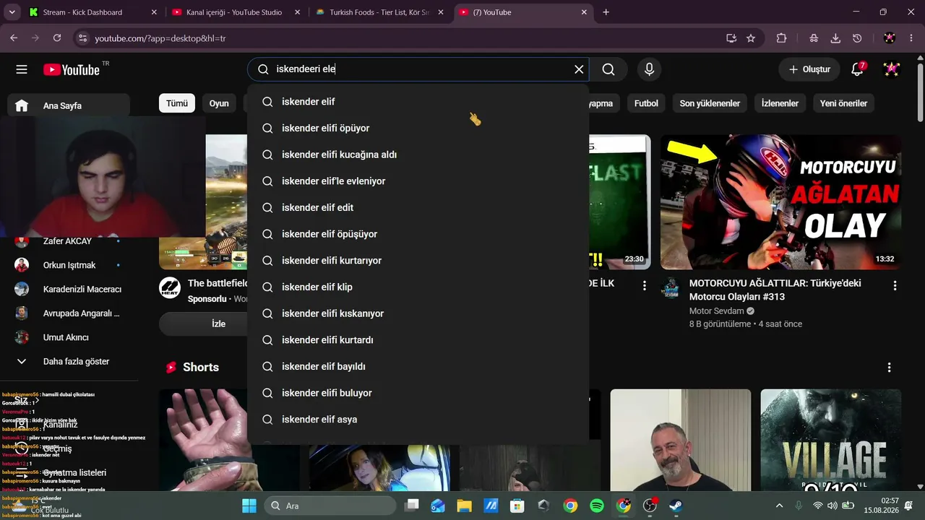Show hidden system tray icons
This screenshot has height=520, width=925.
tap(779, 506)
